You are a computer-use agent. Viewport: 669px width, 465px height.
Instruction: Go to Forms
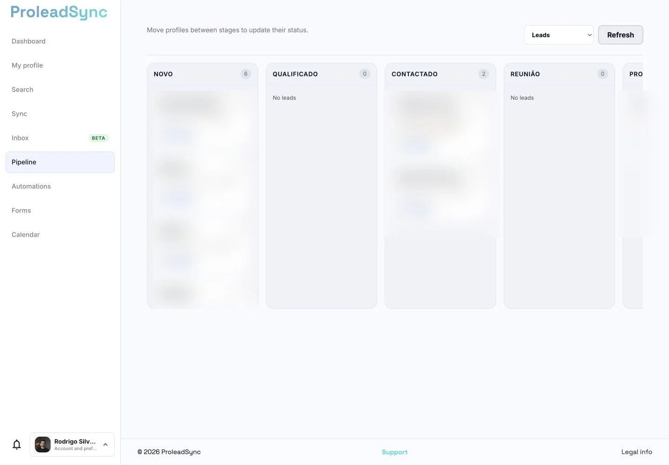tap(21, 211)
